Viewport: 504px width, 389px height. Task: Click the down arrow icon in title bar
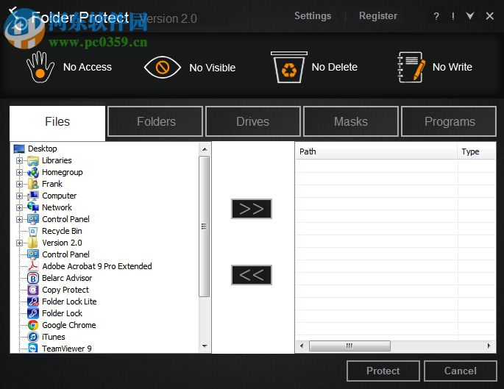coord(470,15)
